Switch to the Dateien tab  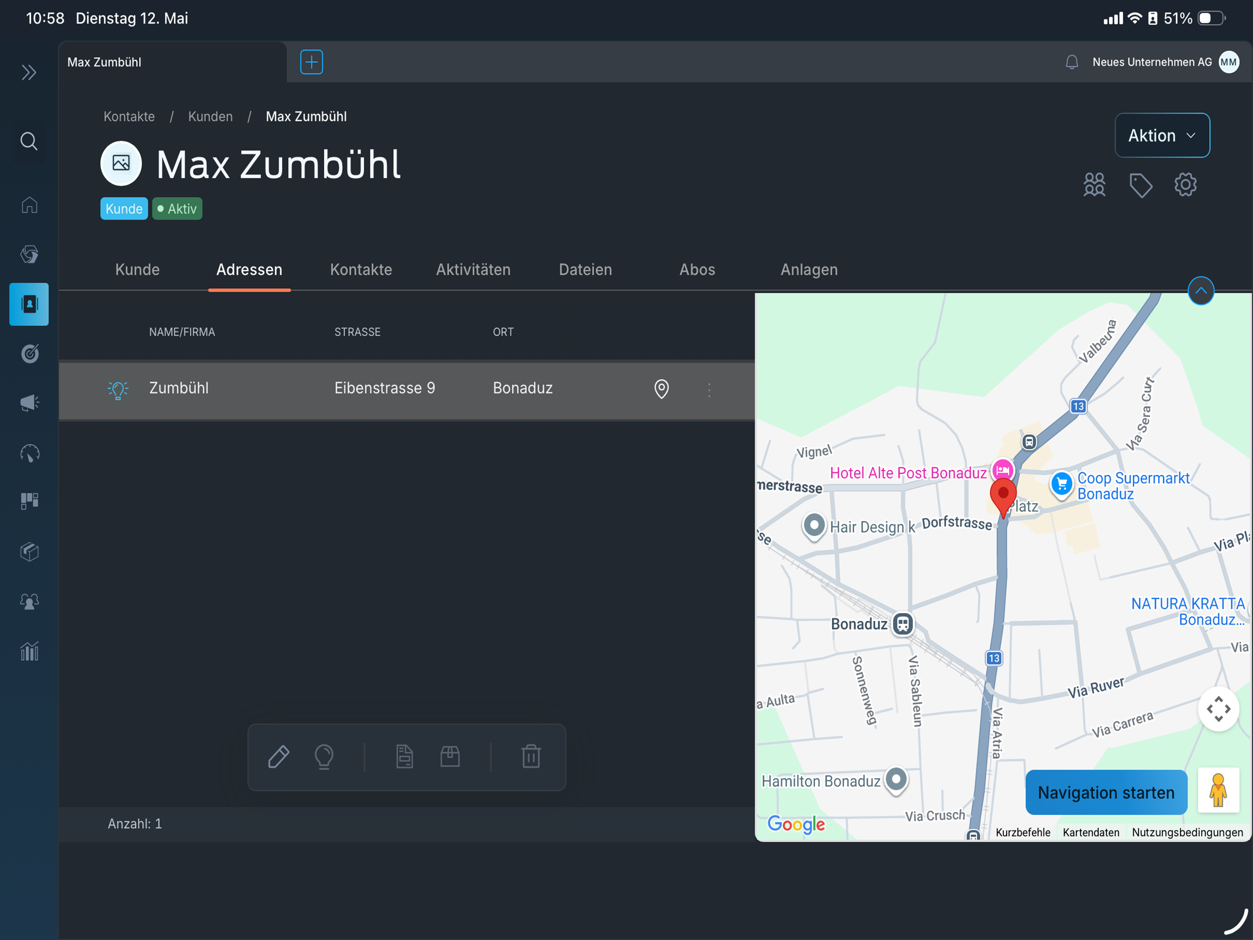pyautogui.click(x=586, y=270)
